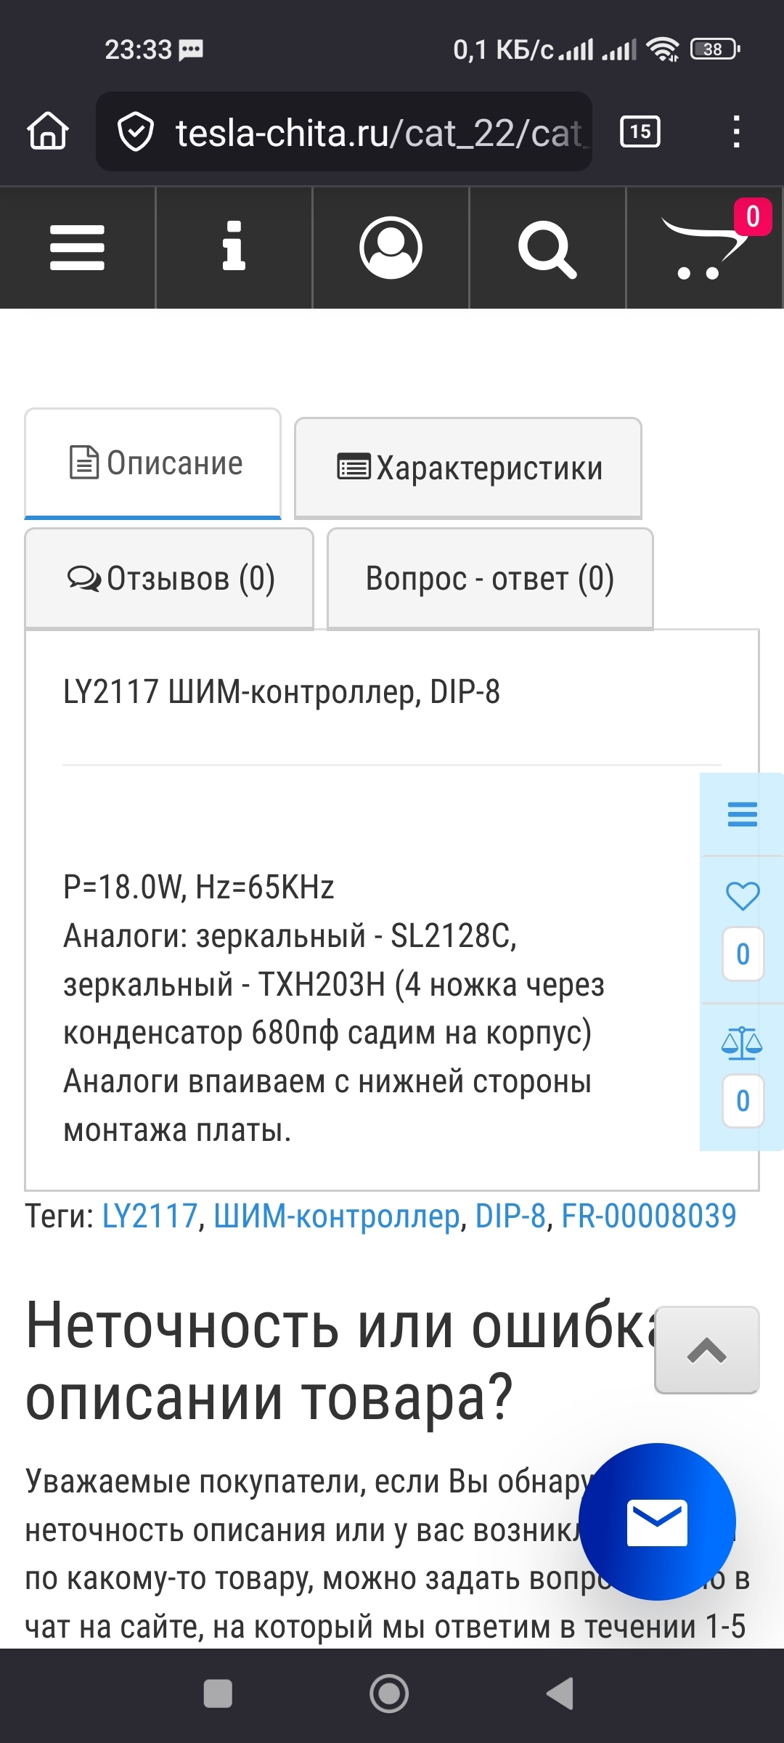Add product to comparison with scales icon
Image resolution: width=784 pixels, height=1743 pixels.
click(742, 1043)
